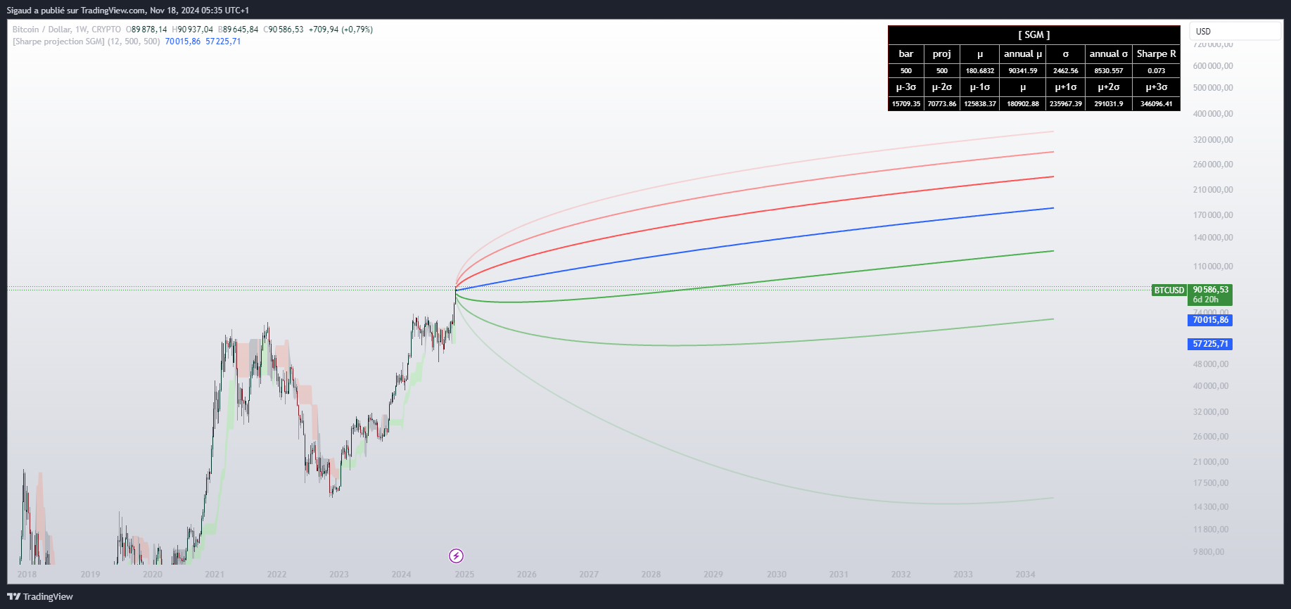Click the 'proj' column header in the table

[942, 53]
